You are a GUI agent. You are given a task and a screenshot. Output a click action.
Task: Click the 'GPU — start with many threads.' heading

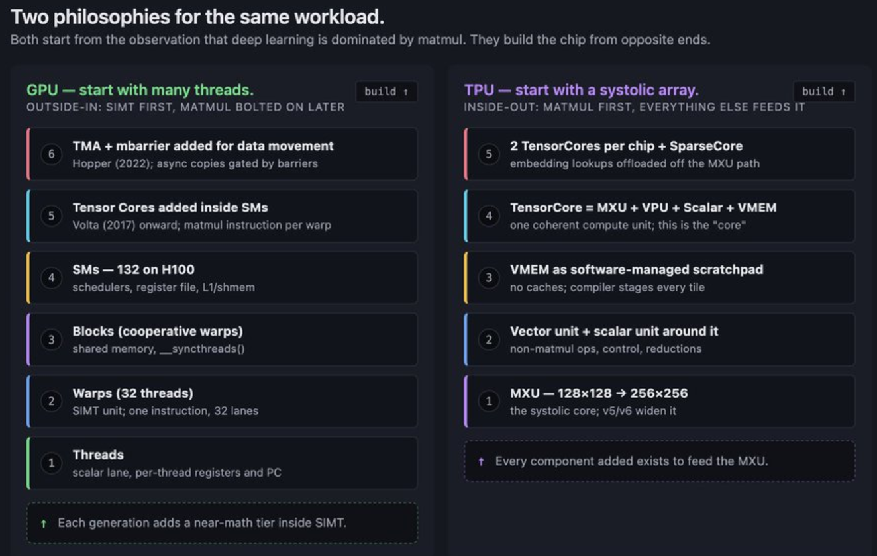[x=140, y=90]
